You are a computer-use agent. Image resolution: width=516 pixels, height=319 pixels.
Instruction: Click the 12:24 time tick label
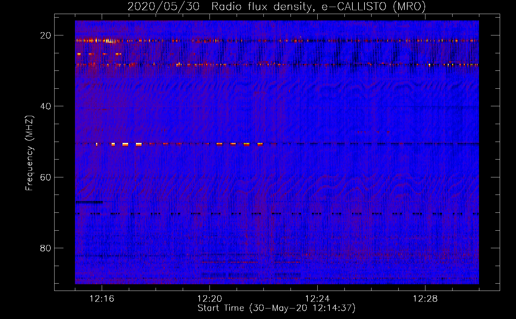click(x=317, y=299)
